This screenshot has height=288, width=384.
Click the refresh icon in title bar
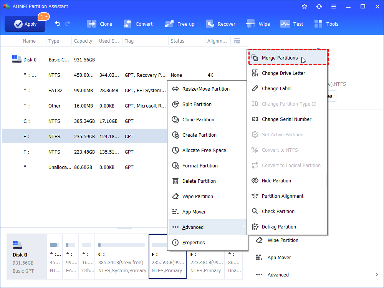pos(319,7)
